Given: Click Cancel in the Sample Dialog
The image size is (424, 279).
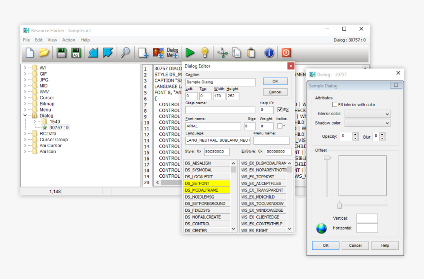Looking at the screenshot, I should [x=355, y=245].
